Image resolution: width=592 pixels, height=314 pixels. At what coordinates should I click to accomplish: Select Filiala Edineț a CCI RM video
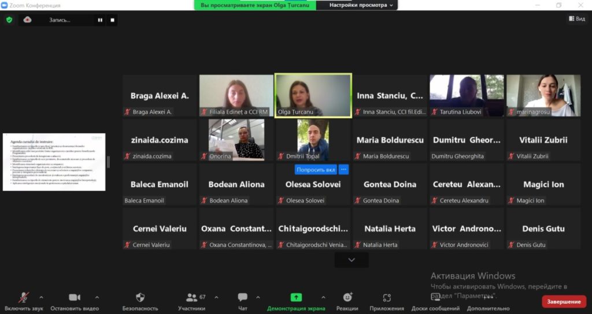(x=236, y=95)
